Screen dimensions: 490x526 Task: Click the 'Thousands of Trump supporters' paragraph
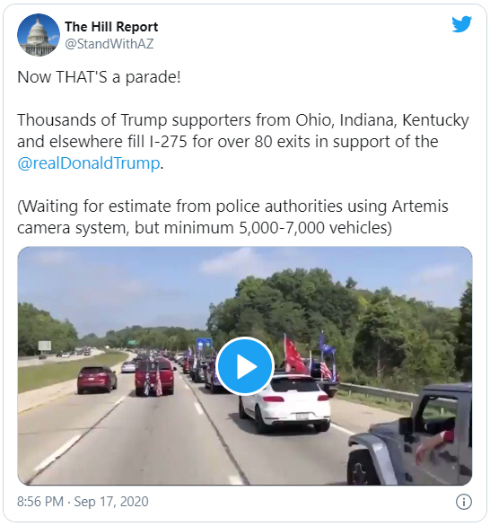pos(243,142)
